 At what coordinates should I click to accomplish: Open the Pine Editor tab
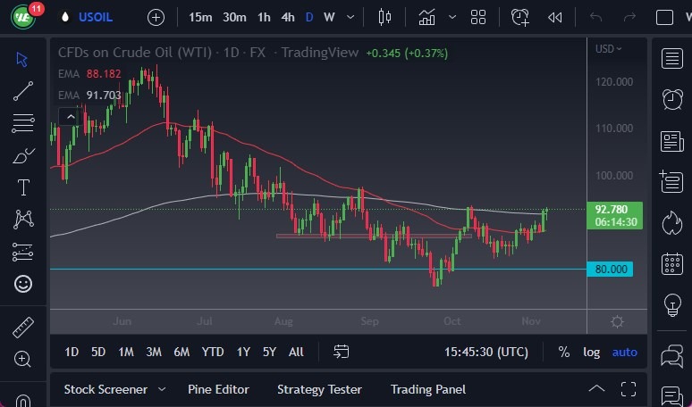[x=218, y=389]
